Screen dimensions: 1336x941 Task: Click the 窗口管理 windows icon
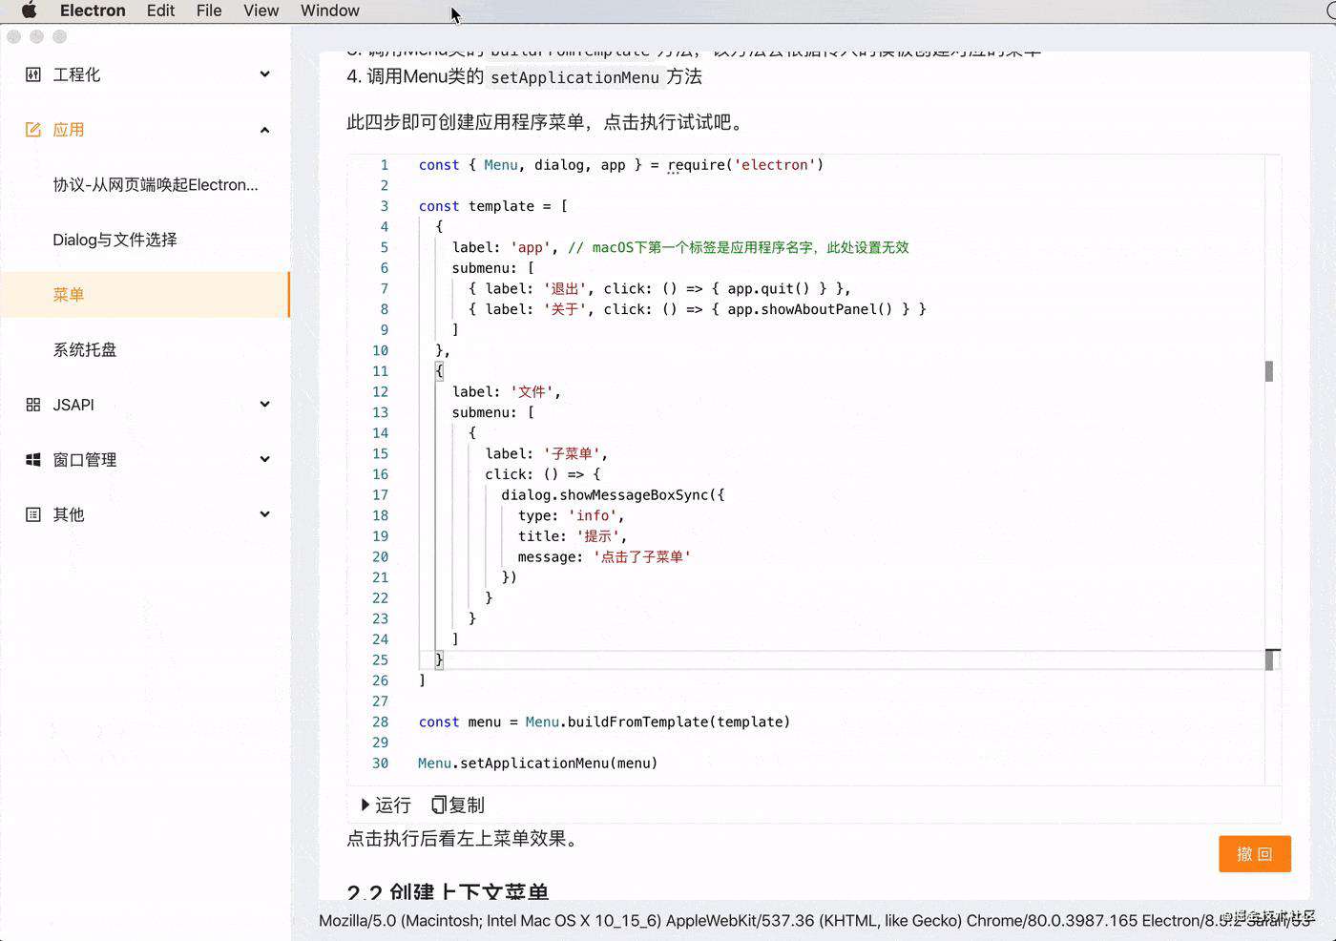pyautogui.click(x=33, y=460)
